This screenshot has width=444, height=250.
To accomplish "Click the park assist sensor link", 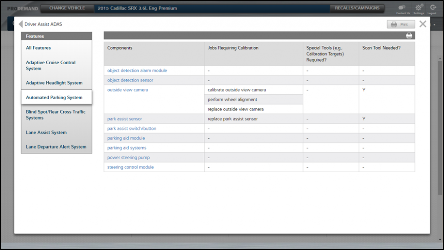I will (x=124, y=119).
